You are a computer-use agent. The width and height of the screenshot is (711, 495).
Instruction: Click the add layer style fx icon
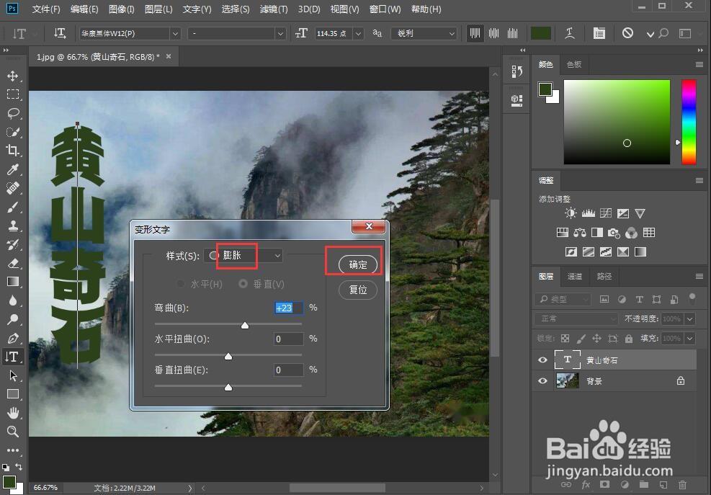pos(586,485)
